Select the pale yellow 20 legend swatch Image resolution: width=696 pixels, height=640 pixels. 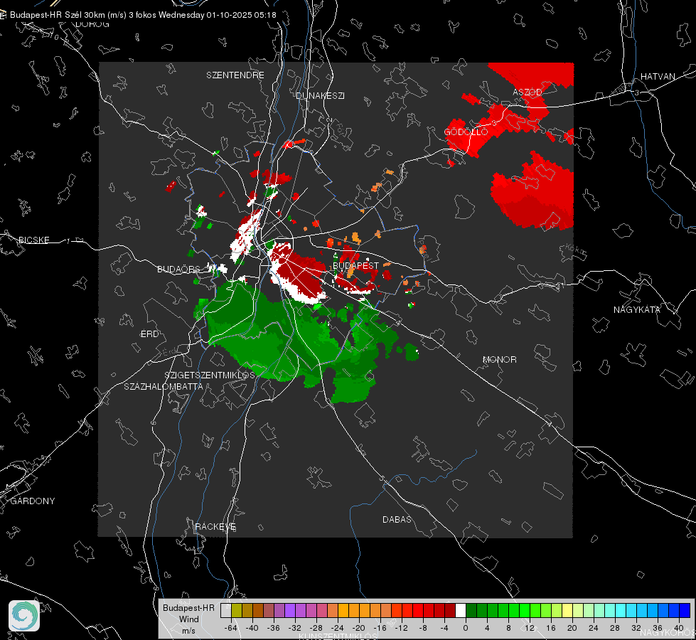(567, 610)
